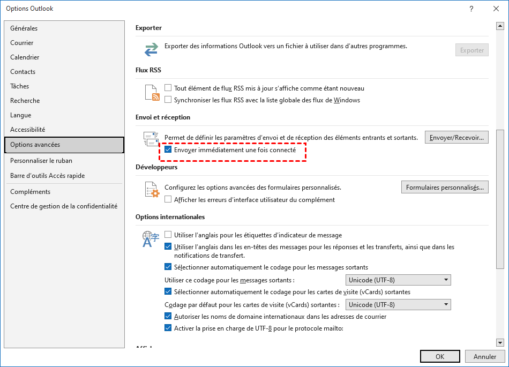Confirm with OK button

click(440, 356)
